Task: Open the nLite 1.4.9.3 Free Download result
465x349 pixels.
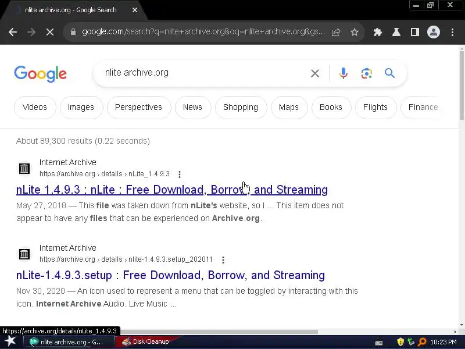Action: 172,190
